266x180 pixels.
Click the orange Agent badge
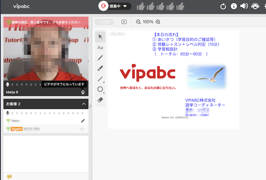coord(17,129)
